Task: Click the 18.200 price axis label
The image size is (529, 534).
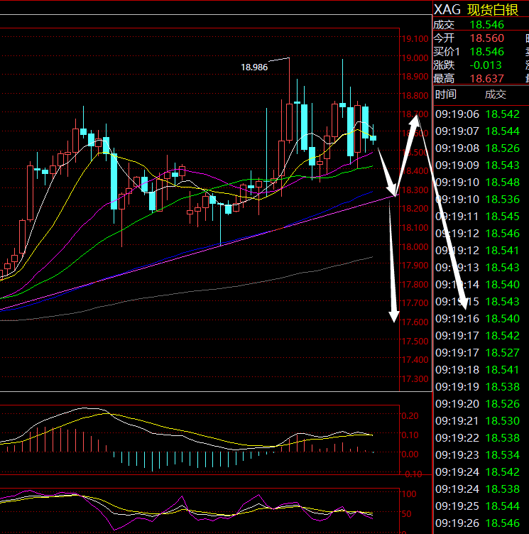Action: [415, 209]
